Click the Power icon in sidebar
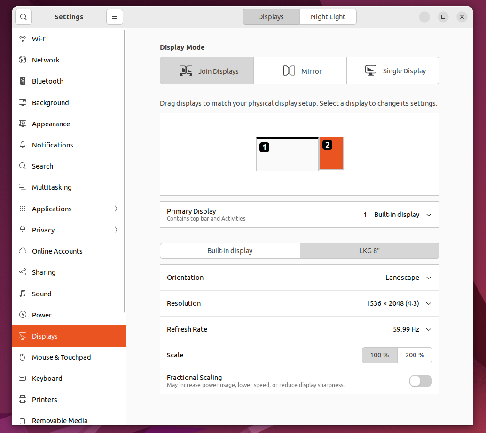 22,315
